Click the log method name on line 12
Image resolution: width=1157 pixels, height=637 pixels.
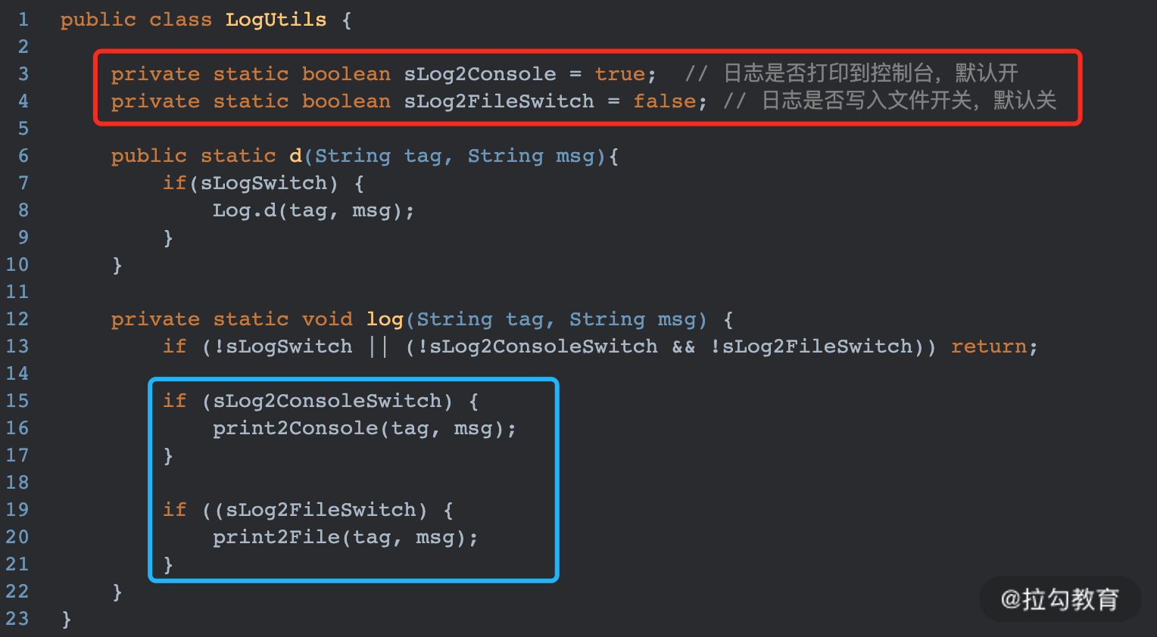click(x=385, y=319)
